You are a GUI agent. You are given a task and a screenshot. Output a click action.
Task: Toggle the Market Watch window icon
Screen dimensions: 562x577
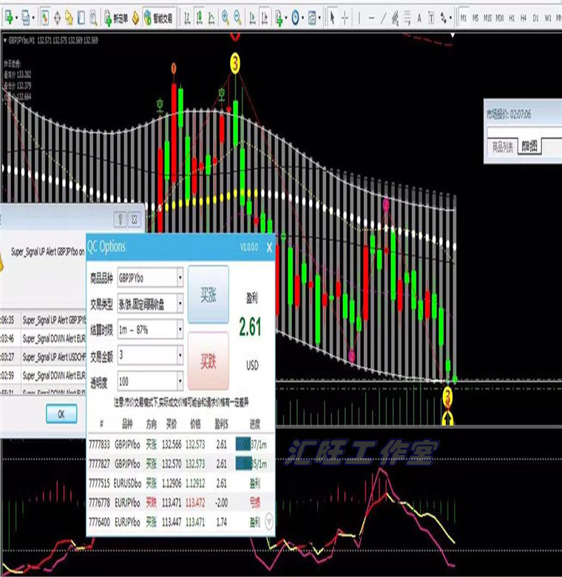(x=45, y=17)
